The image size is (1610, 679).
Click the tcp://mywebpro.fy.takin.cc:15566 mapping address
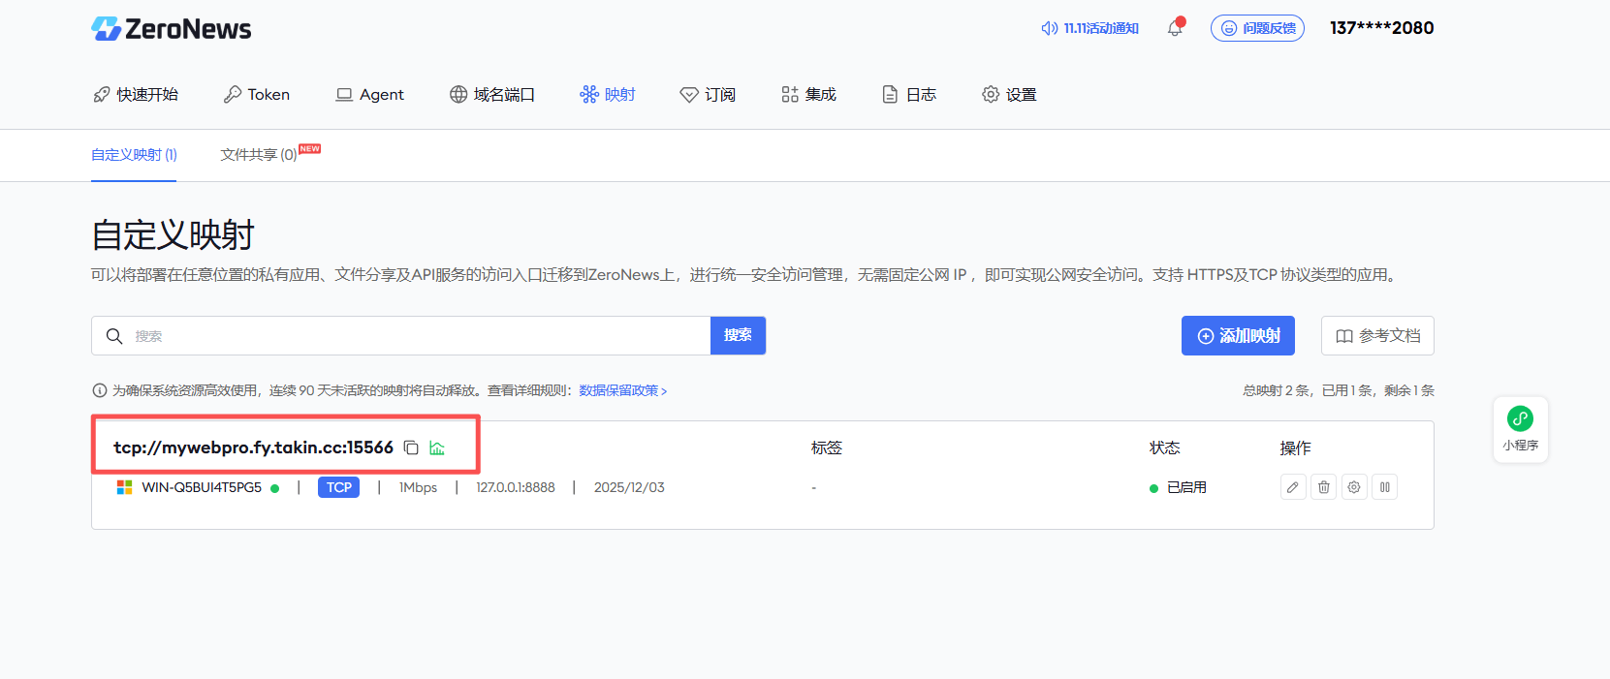point(253,448)
